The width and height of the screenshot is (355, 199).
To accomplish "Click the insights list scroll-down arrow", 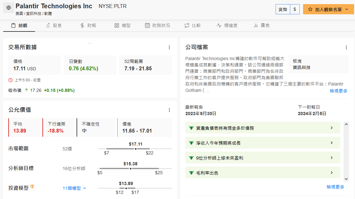I will click(346, 179).
